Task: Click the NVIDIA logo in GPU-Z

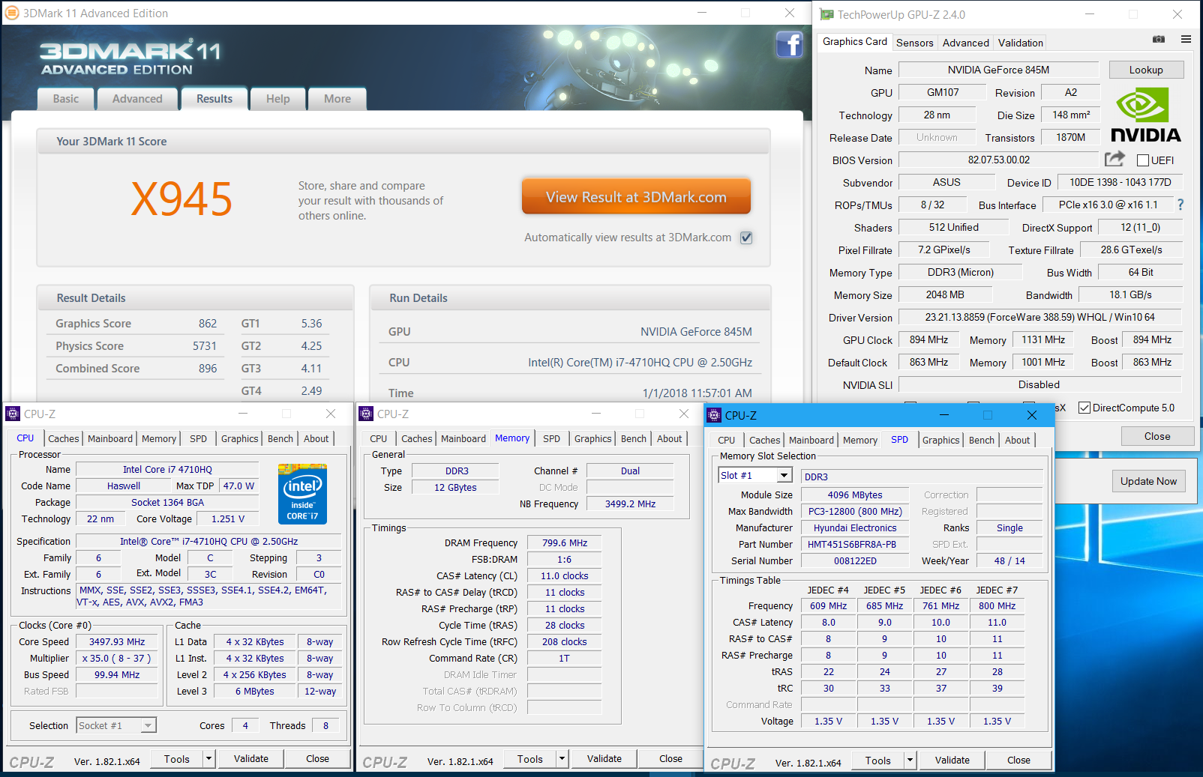Action: [x=1145, y=115]
